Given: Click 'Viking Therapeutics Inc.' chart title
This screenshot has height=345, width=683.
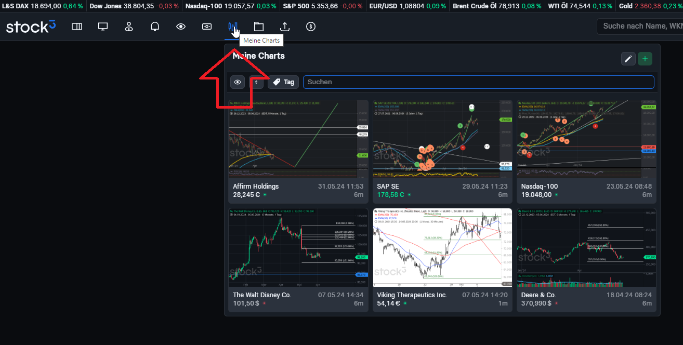Looking at the screenshot, I should click(412, 295).
